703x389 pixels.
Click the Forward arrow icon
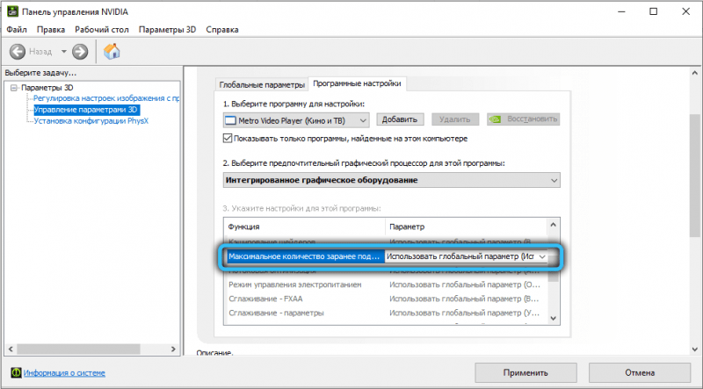point(80,52)
